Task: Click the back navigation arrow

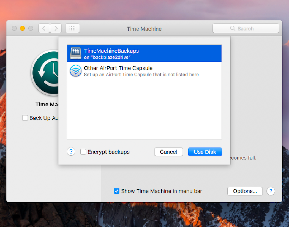Action: [44, 28]
